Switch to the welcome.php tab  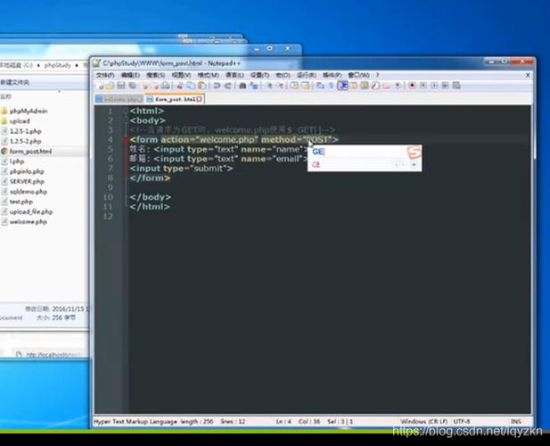(x=119, y=99)
